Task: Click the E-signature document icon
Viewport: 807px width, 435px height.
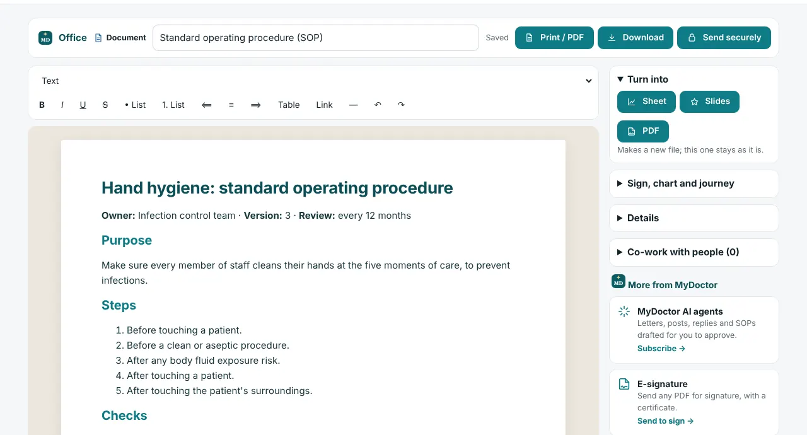Action: coord(624,384)
